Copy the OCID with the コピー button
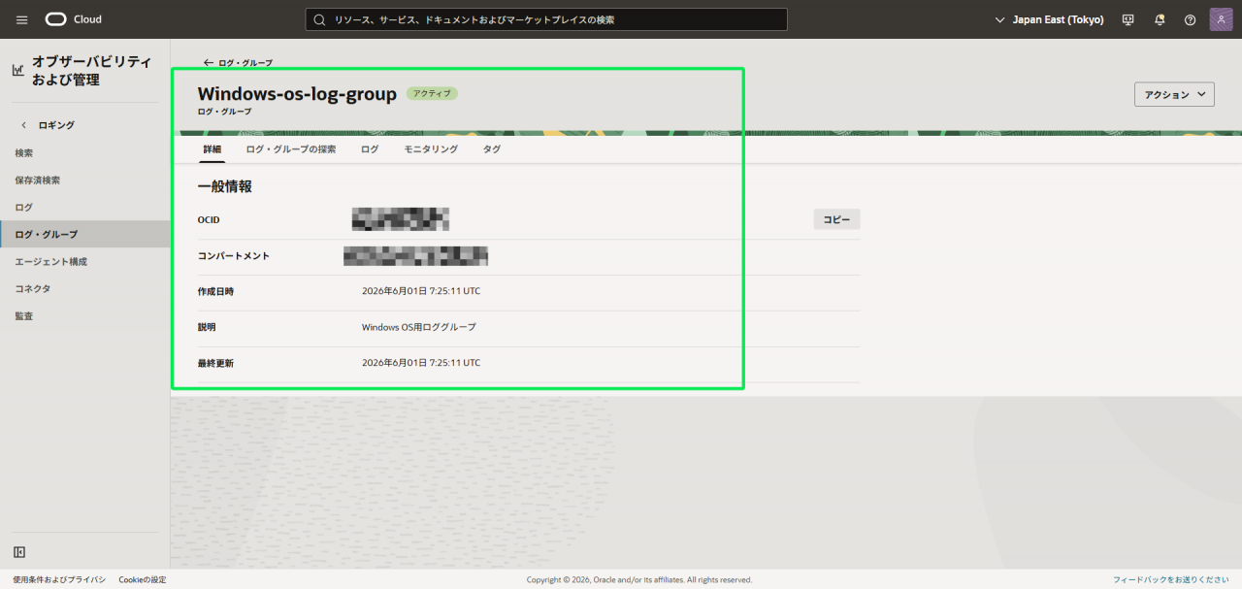This screenshot has height=589, width=1242. [836, 219]
